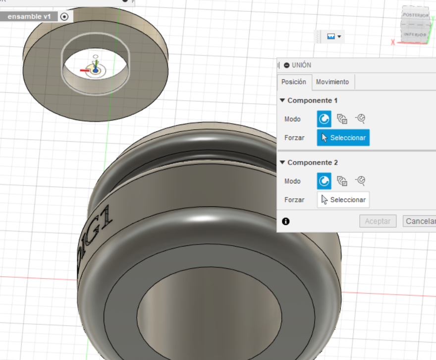Viewport: 436px width, 360px height.
Task: Pick Two Edge Intersection mode for Componente 1
Action: pyautogui.click(x=360, y=119)
